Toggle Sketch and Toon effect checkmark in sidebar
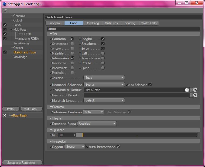The width and height of the screenshot is (205, 167). pos(5,52)
